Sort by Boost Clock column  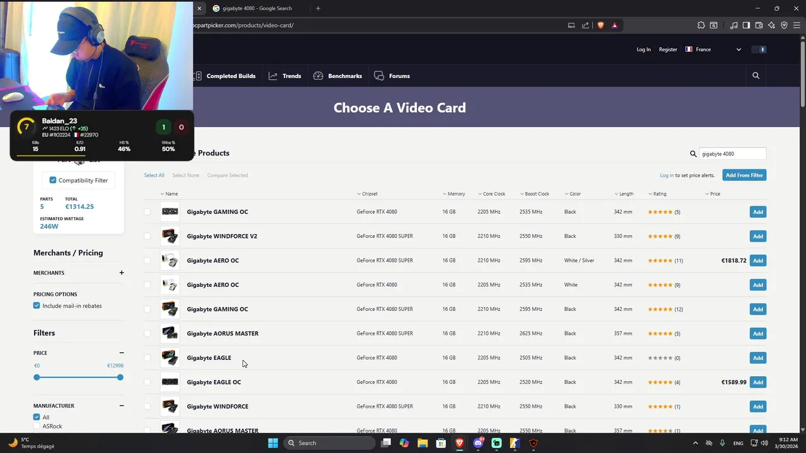click(535, 194)
